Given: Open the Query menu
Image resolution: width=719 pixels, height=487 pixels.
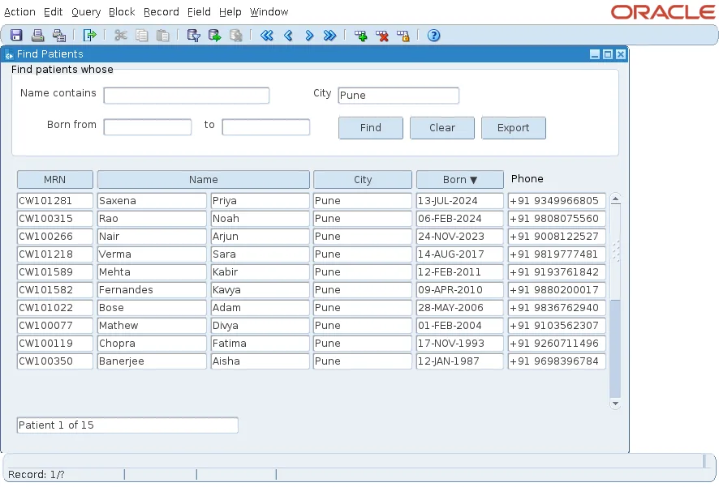Looking at the screenshot, I should [x=86, y=12].
